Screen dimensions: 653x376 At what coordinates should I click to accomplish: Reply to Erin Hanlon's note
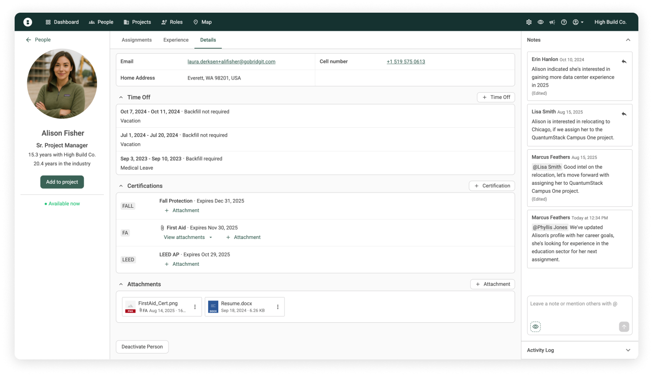(x=624, y=61)
